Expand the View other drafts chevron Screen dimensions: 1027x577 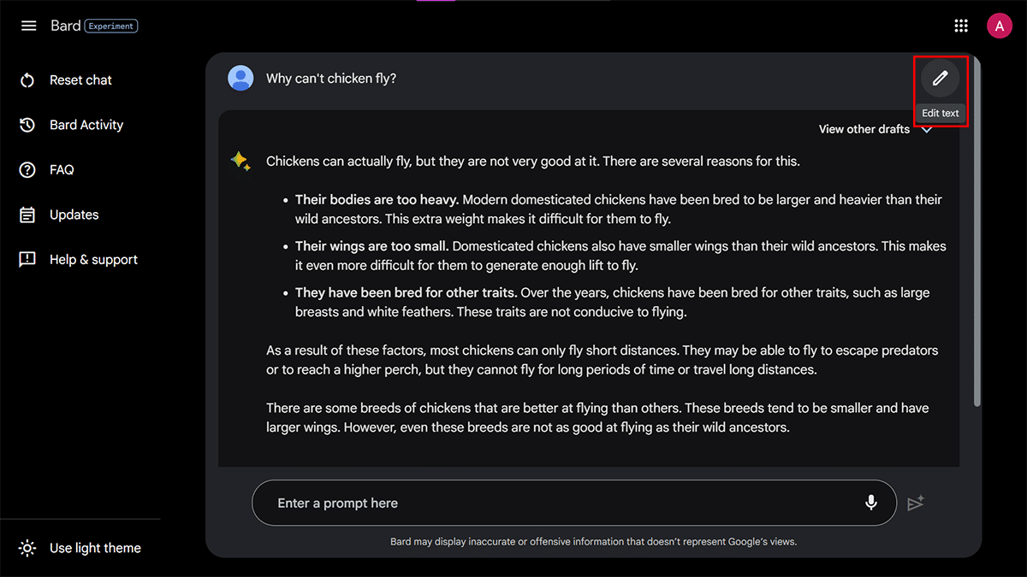point(927,130)
